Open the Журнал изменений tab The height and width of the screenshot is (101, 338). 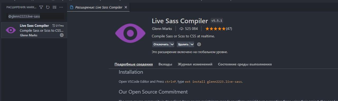tap(195, 64)
